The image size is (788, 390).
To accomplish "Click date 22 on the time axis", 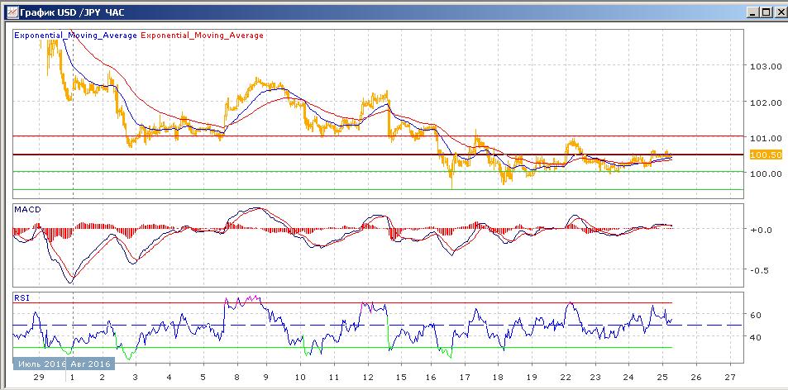I will click(x=566, y=377).
